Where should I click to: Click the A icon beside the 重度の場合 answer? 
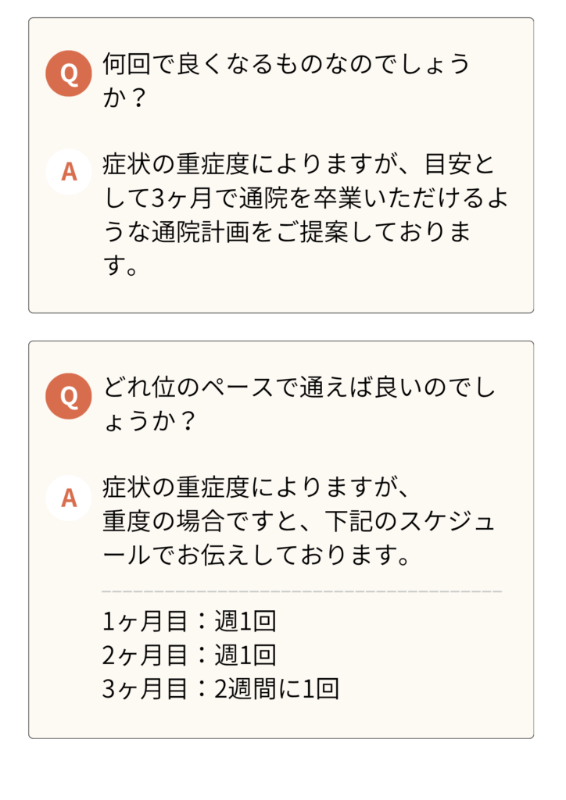pos(69,497)
